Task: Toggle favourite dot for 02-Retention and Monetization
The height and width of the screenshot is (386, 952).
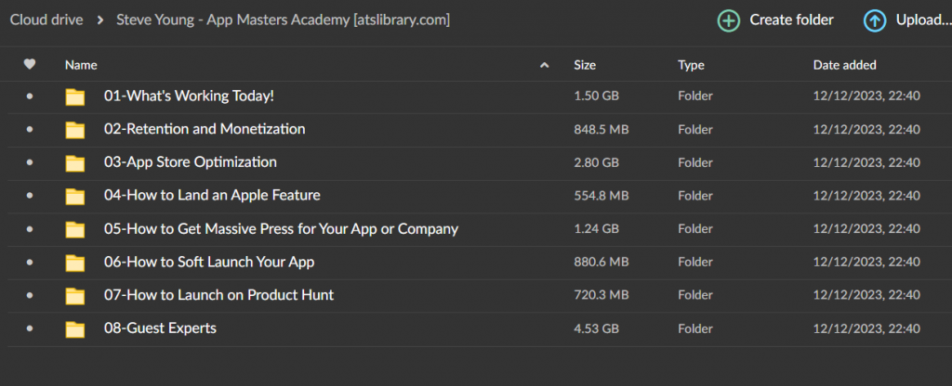Action: [x=30, y=130]
